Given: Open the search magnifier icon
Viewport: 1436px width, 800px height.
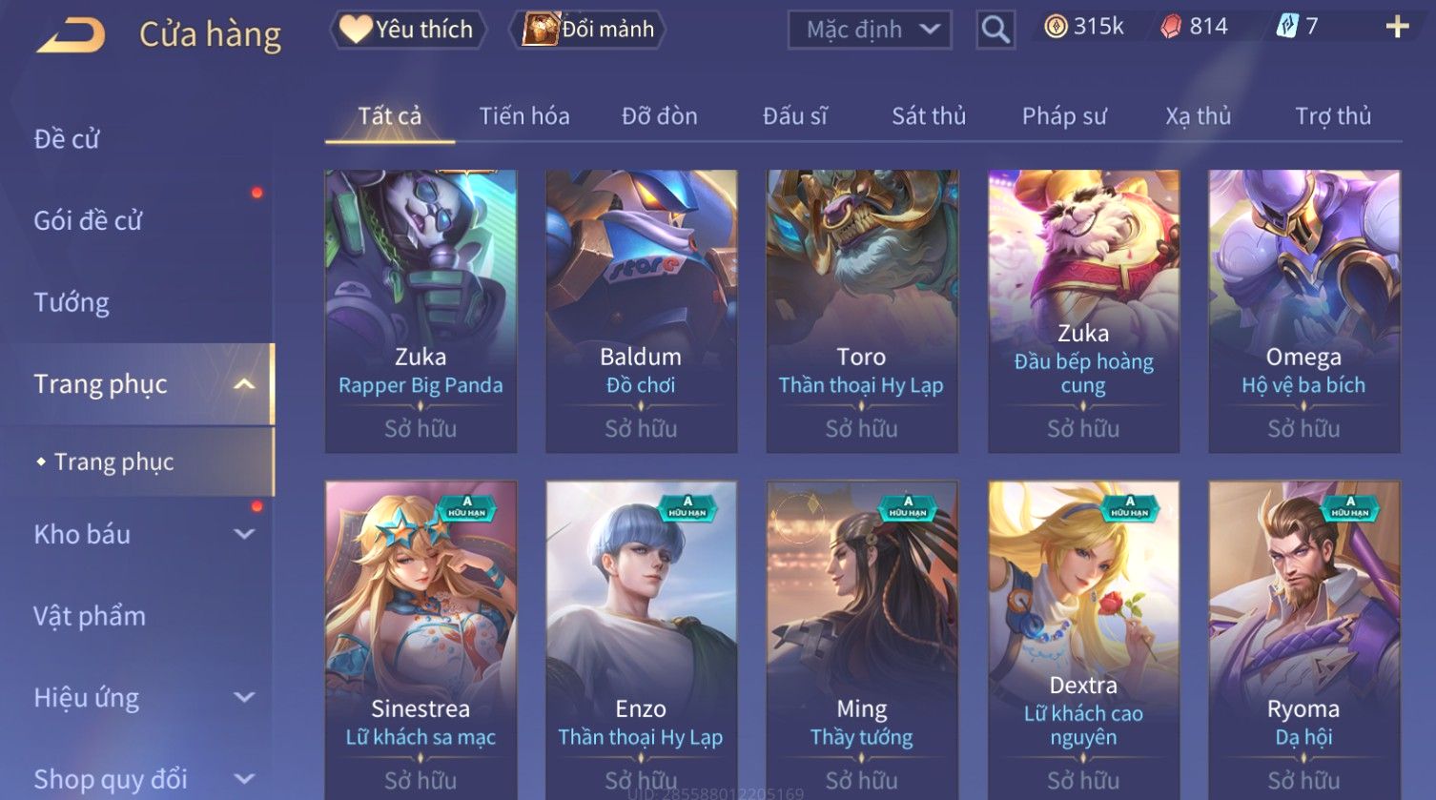Looking at the screenshot, I should pyautogui.click(x=995, y=30).
